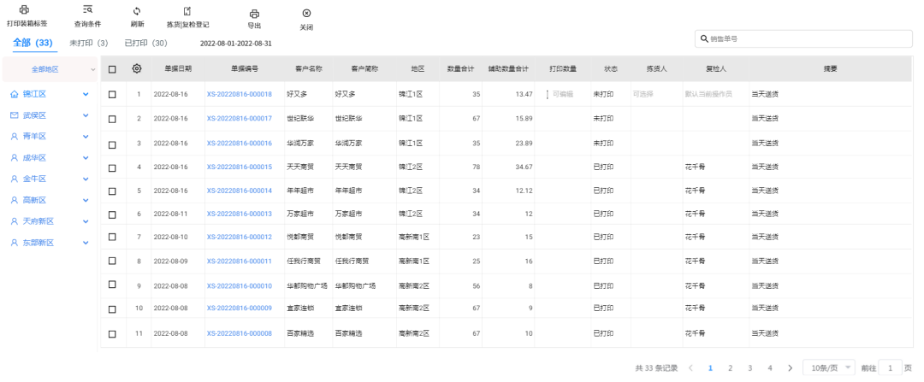Open the 10条/页 page size dropdown
The height and width of the screenshot is (382, 924).
coord(828,367)
